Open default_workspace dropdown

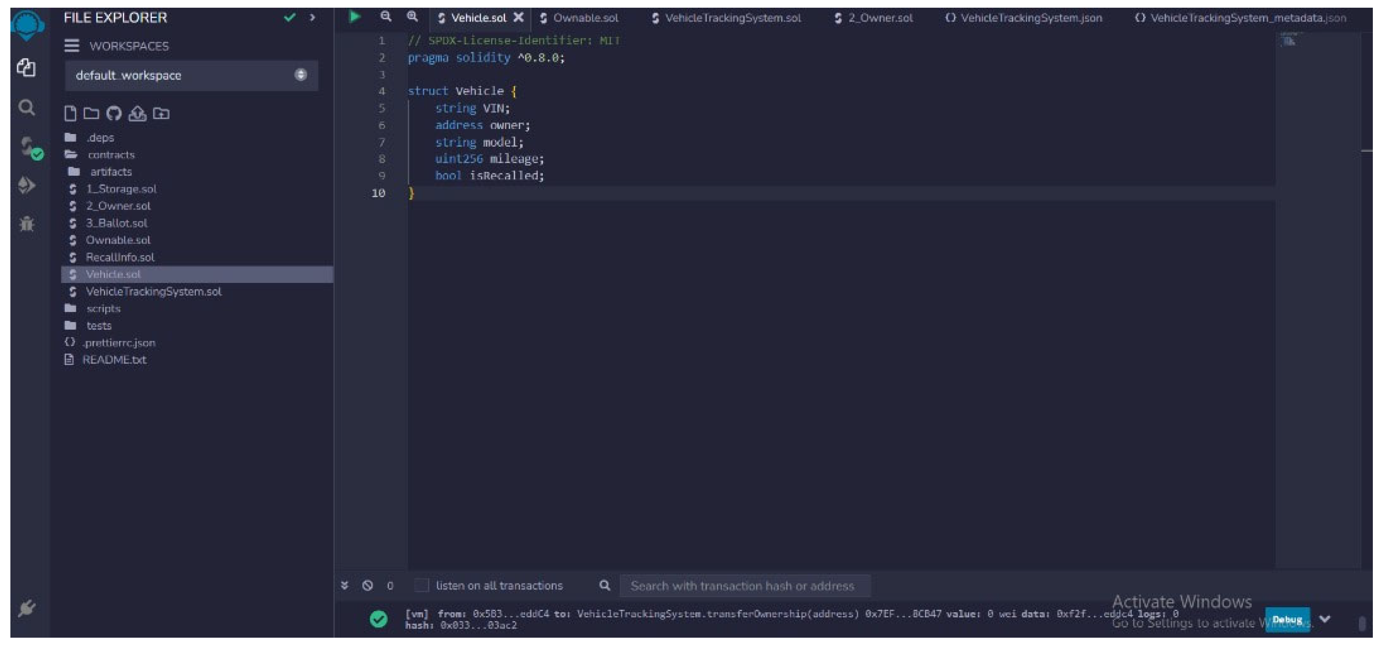pos(191,75)
